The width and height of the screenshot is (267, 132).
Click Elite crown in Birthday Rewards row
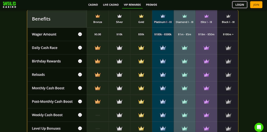[206, 61]
